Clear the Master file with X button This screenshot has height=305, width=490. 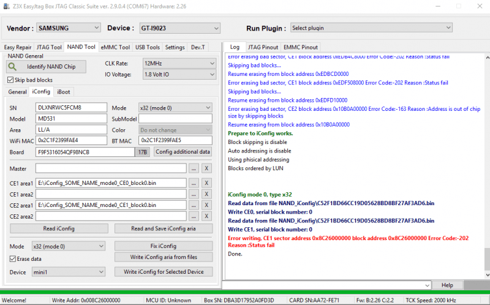pos(206,168)
